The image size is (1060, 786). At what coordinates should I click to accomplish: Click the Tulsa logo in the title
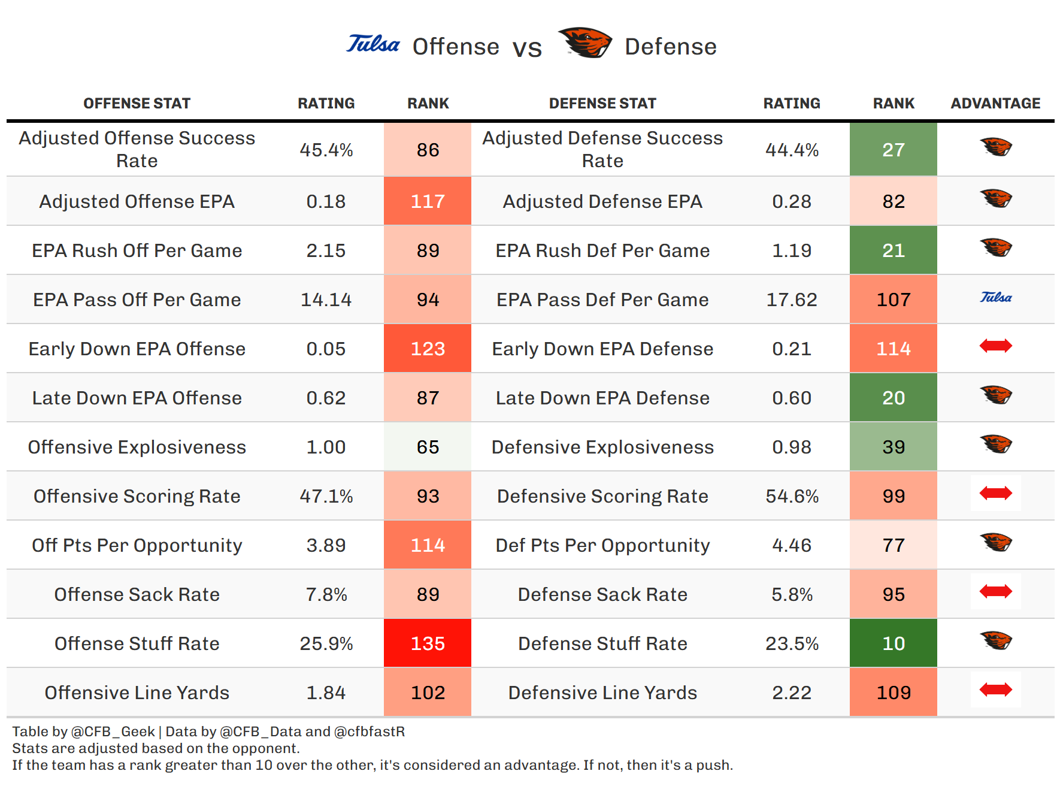tap(372, 44)
